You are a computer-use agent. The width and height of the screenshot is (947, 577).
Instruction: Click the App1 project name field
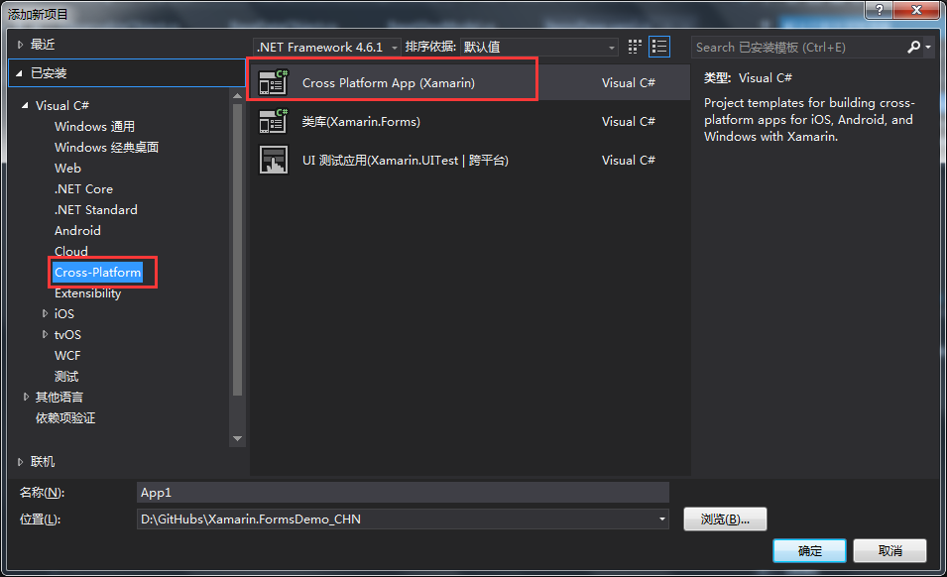[397, 491]
